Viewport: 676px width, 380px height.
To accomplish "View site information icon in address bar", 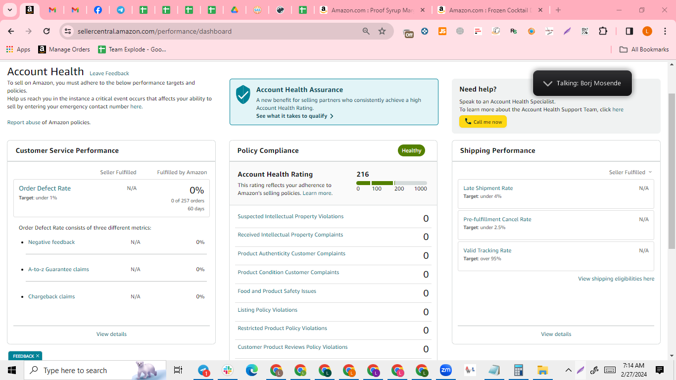I will (x=68, y=31).
